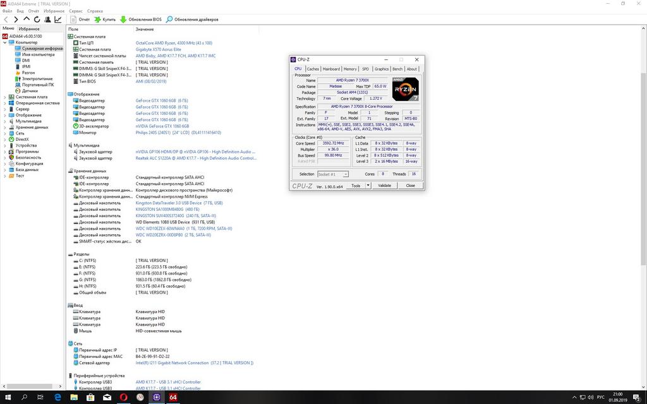
Task: Click the Validate button in CPU-Z
Action: (385, 186)
